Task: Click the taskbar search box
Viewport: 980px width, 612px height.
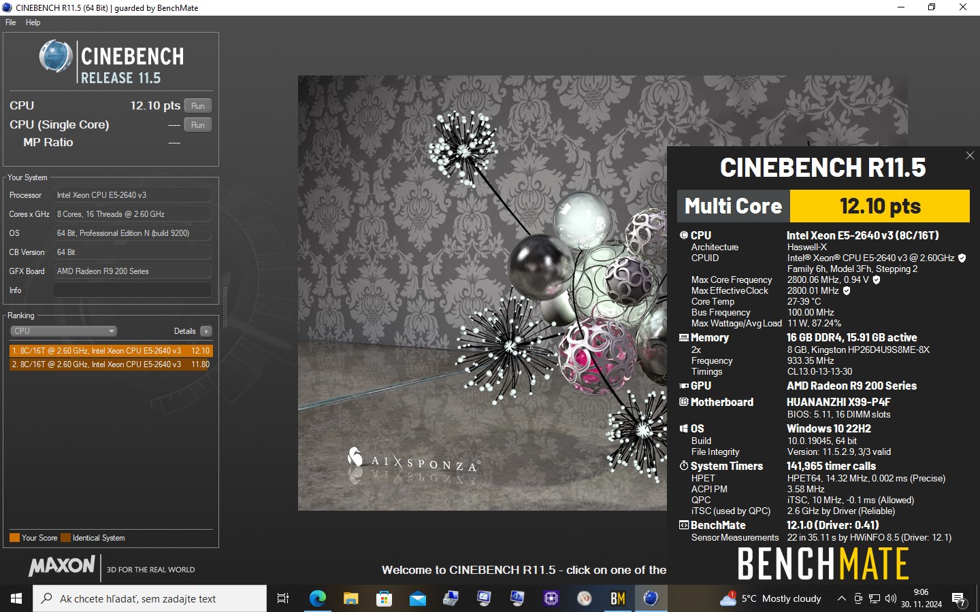Action: (x=150, y=598)
